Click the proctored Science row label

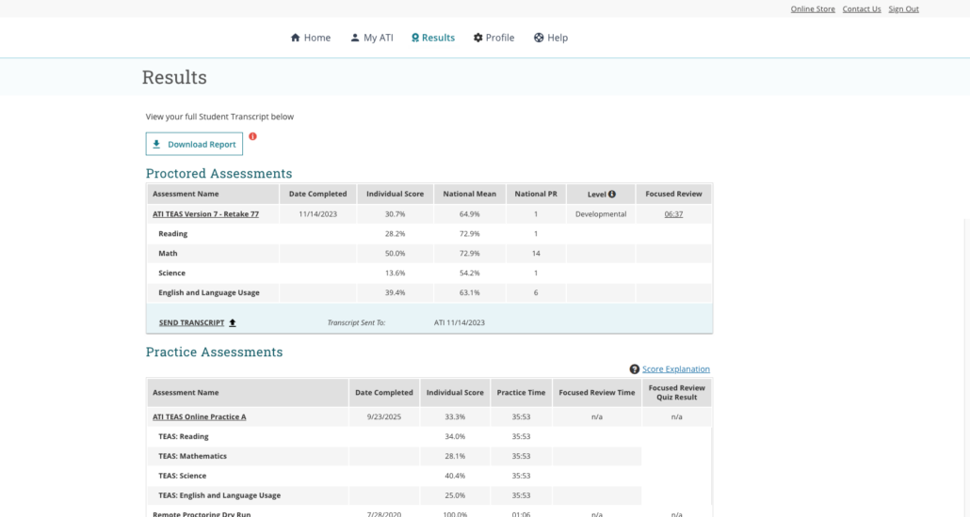click(172, 273)
